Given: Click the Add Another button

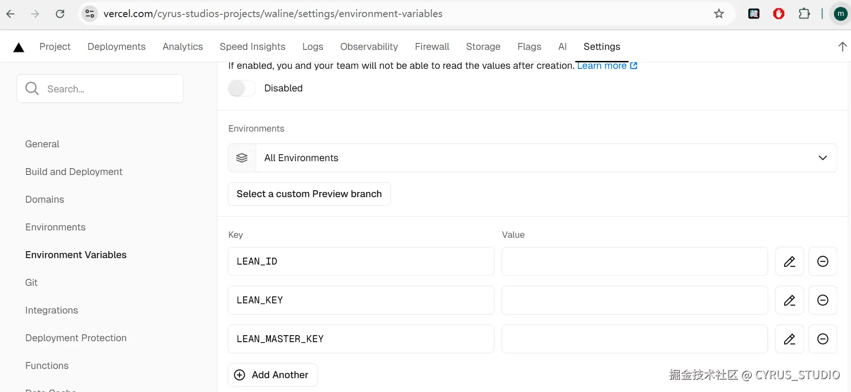Looking at the screenshot, I should (273, 375).
